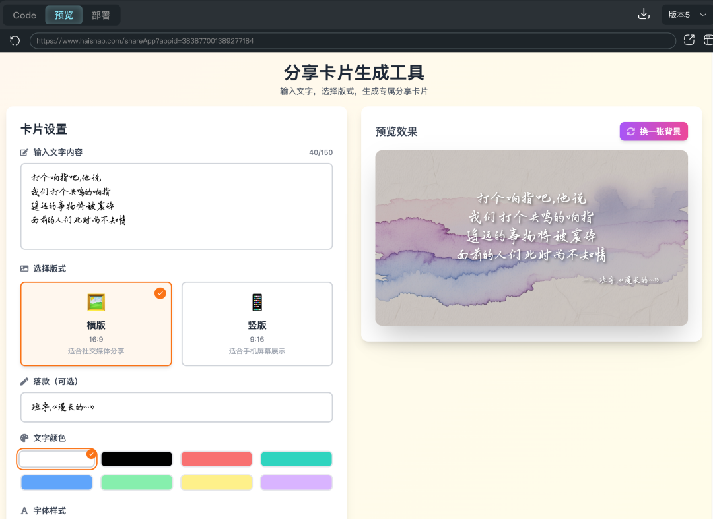
Task: Click the download icon in top bar
Action: (644, 15)
